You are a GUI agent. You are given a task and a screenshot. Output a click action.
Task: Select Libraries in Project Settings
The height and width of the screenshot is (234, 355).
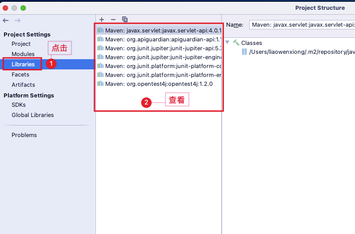23,64
